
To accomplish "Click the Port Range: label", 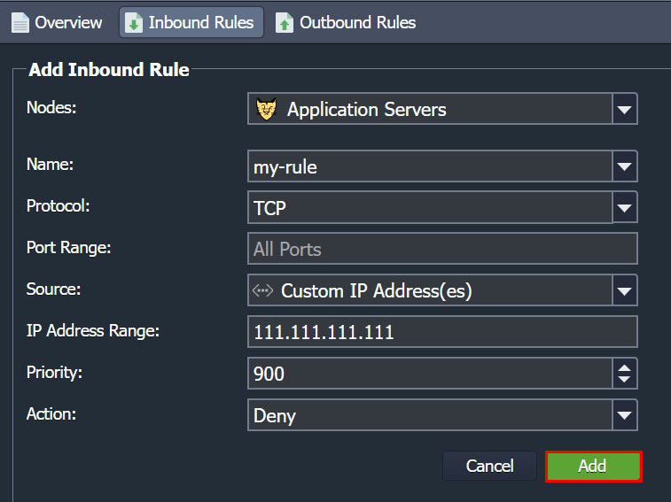I will click(69, 248).
